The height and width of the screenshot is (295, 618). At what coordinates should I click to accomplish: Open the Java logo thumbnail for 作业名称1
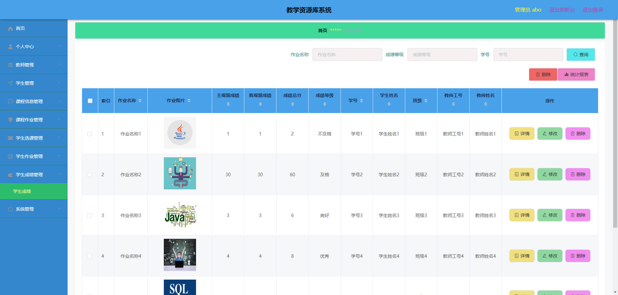pos(180,133)
